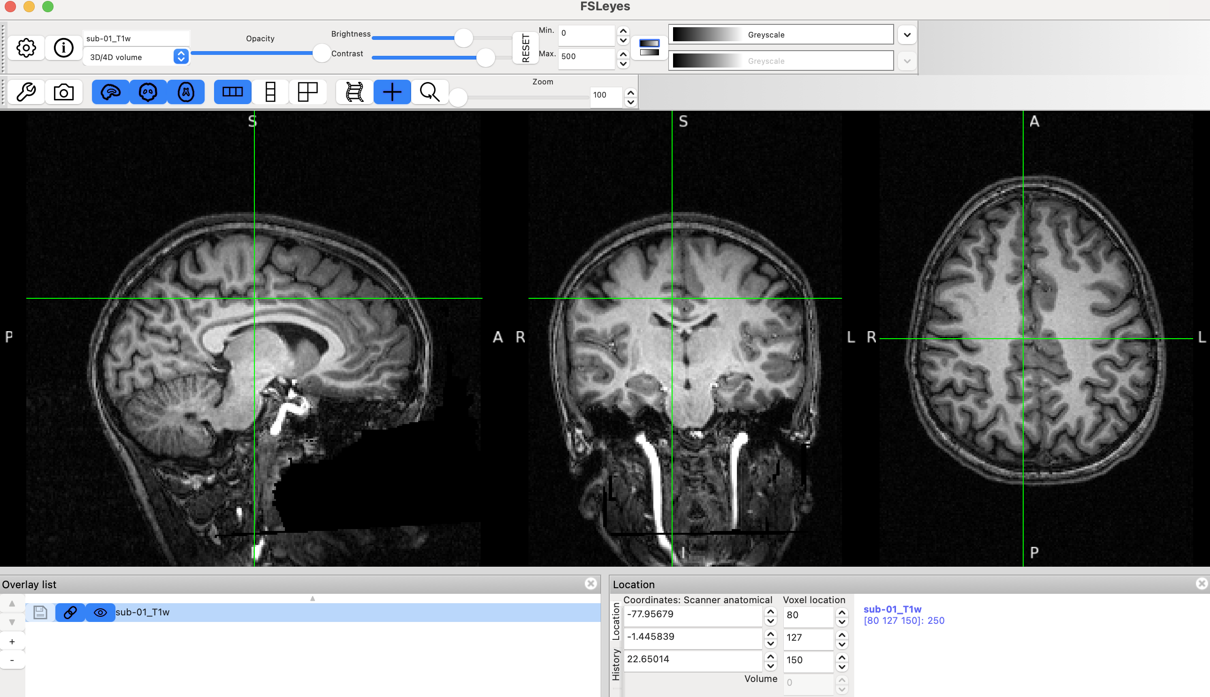The height and width of the screenshot is (697, 1210).
Task: Toggle movie mode film icon
Action: pos(354,92)
